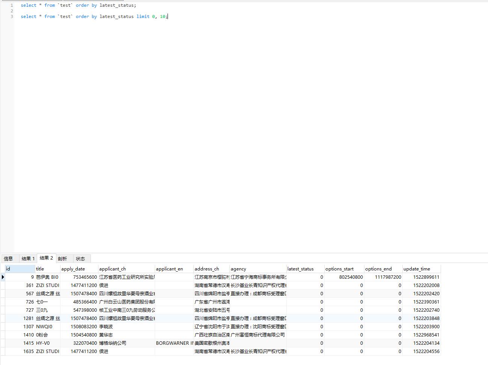The image size is (488, 365).
Task: Click the title column header
Action: [x=48, y=269]
